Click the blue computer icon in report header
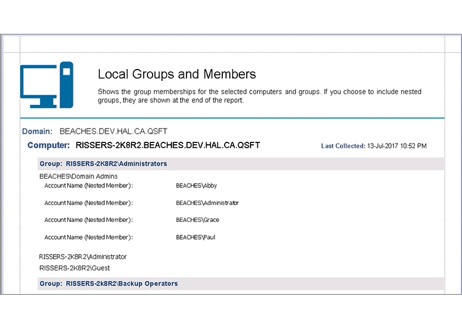 click(46, 85)
